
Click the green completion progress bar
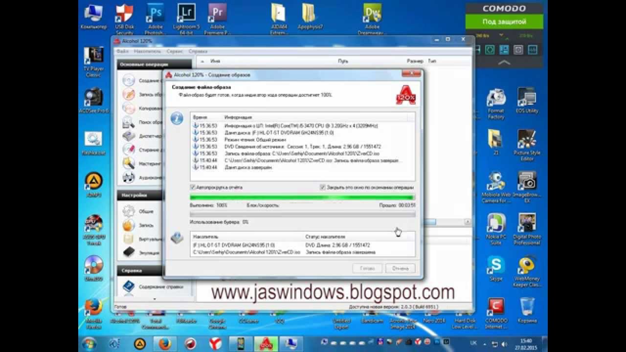coord(302,198)
